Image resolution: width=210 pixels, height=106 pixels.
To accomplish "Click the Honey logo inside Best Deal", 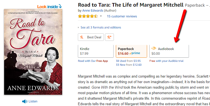I will pos(82,37).
